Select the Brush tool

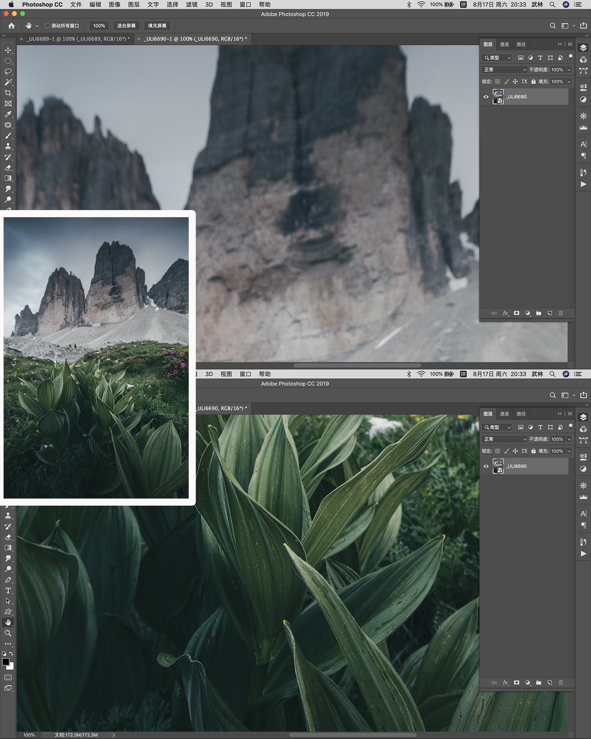[x=8, y=136]
